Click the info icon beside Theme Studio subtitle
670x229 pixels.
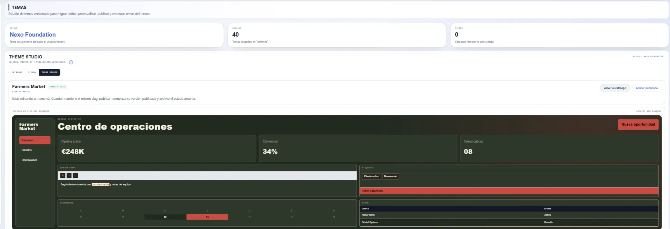pos(71,62)
